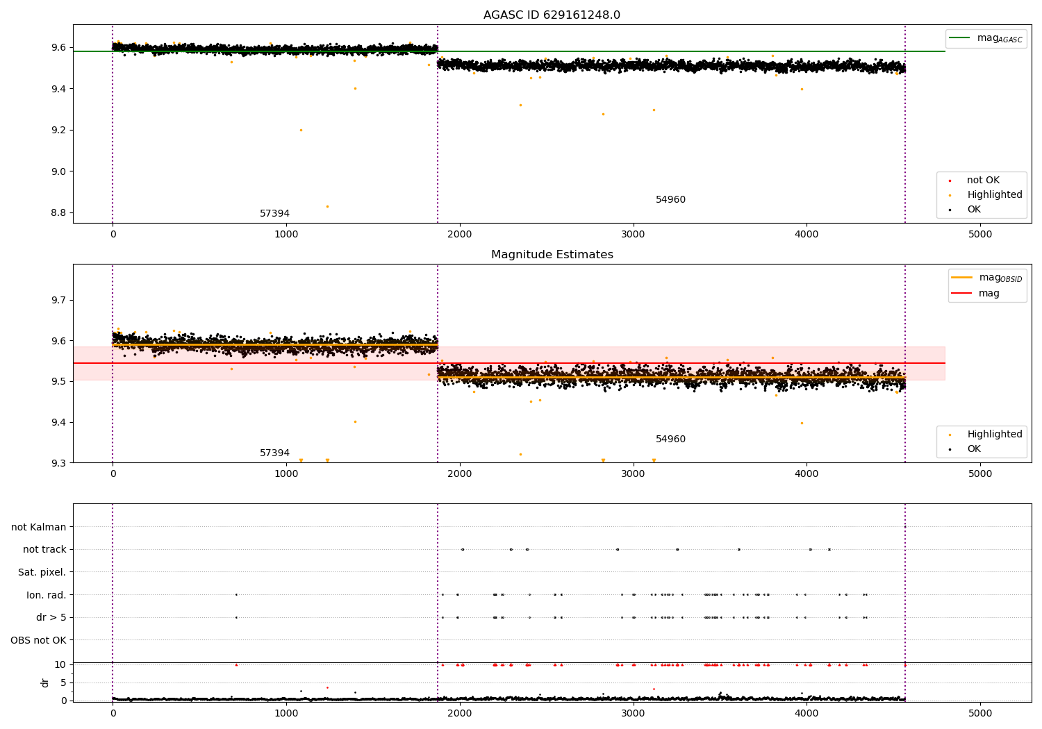Click the '5' tick on the dr axis
The image size is (1042, 729).
[64, 682]
